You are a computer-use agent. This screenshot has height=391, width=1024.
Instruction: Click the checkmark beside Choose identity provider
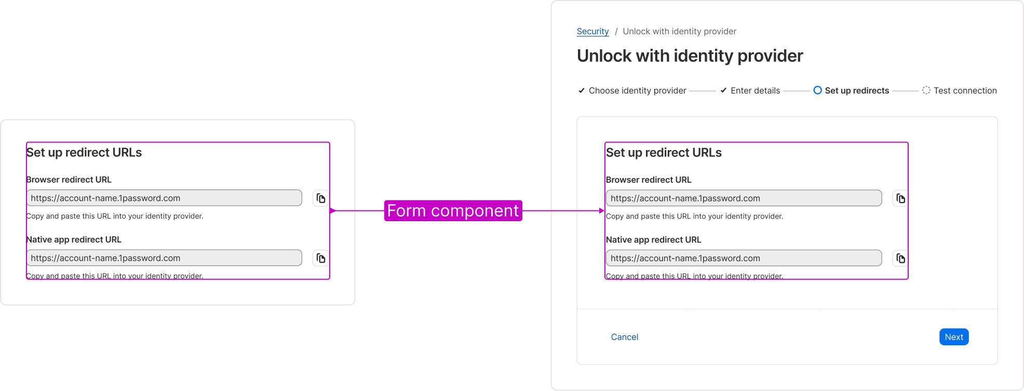coord(582,90)
